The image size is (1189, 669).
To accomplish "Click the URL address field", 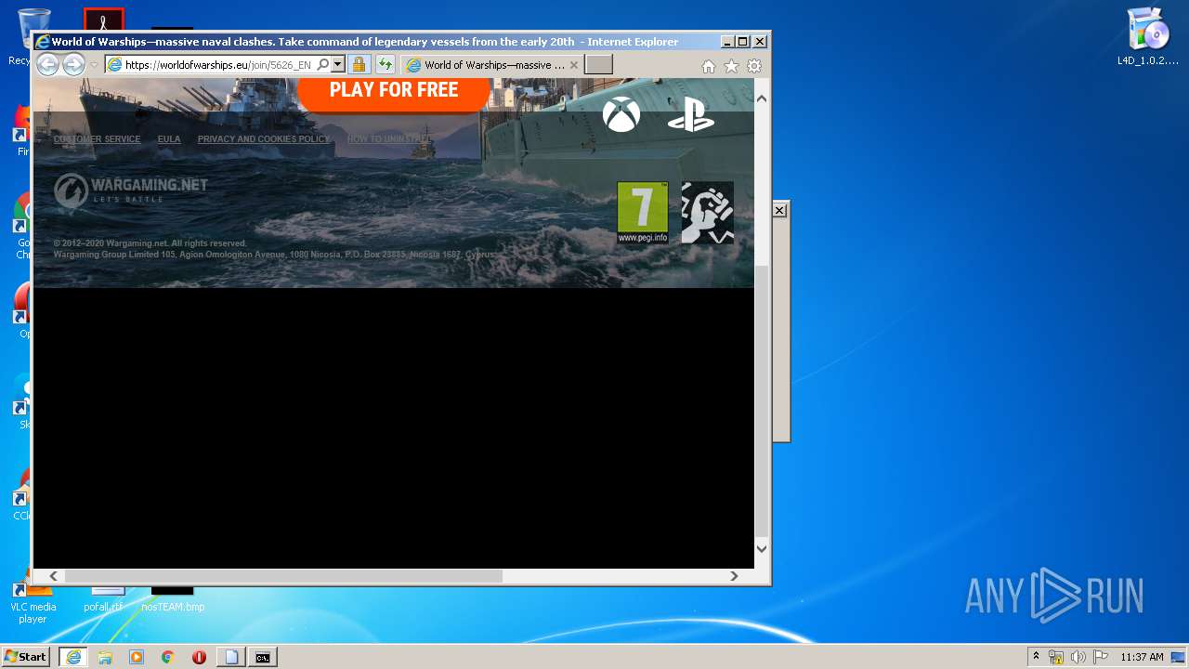I will pos(218,65).
